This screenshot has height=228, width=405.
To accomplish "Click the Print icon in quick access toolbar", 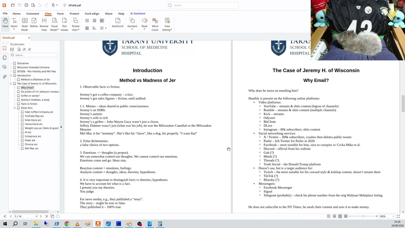I will [26, 5].
